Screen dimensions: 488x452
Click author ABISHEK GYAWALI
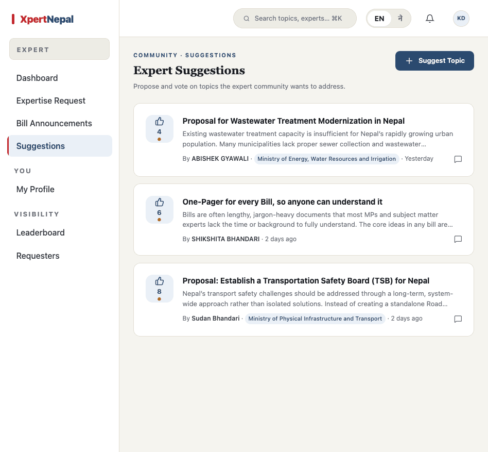point(220,159)
